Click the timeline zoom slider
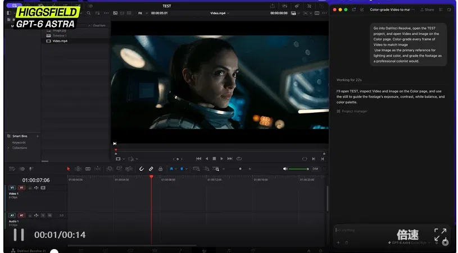 point(237,169)
